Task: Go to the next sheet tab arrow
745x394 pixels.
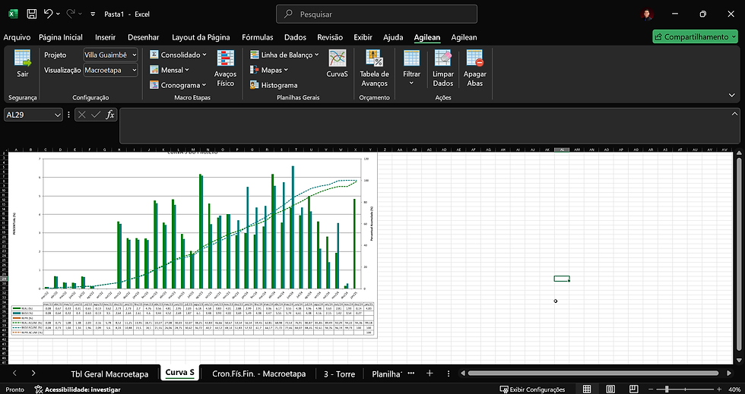Action: coord(33,373)
